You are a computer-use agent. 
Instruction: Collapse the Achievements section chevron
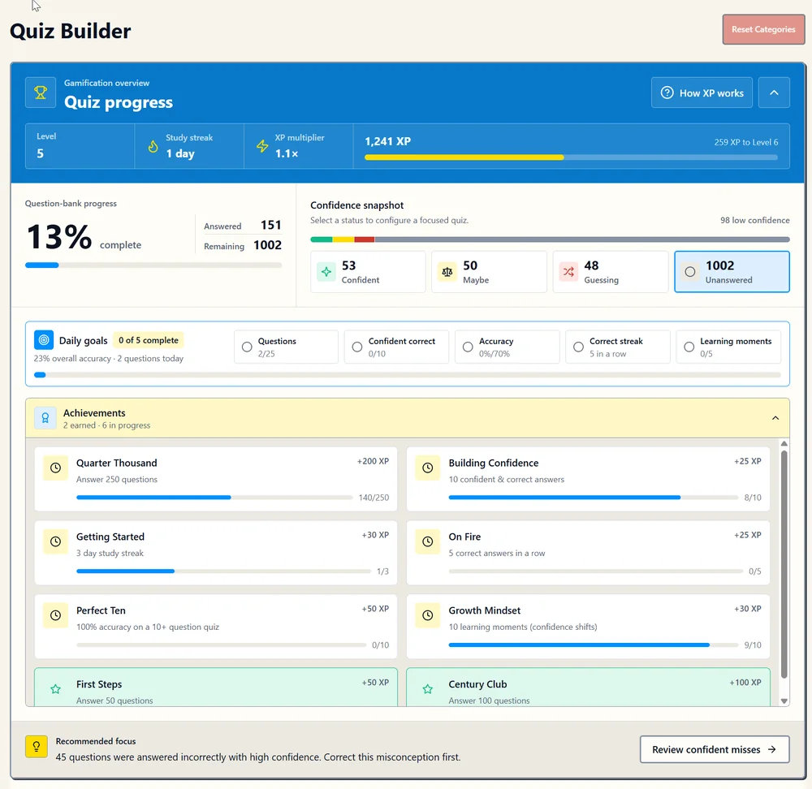coord(775,418)
